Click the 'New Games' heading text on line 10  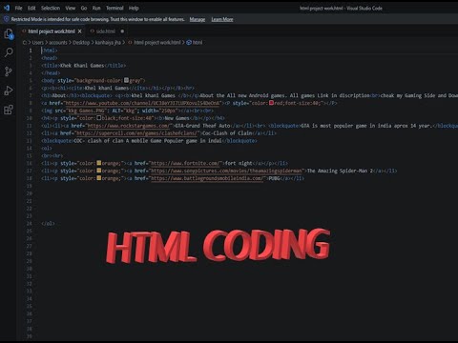[177, 118]
